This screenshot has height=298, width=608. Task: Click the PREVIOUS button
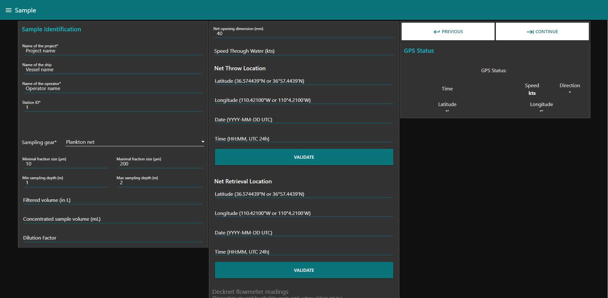(x=448, y=32)
